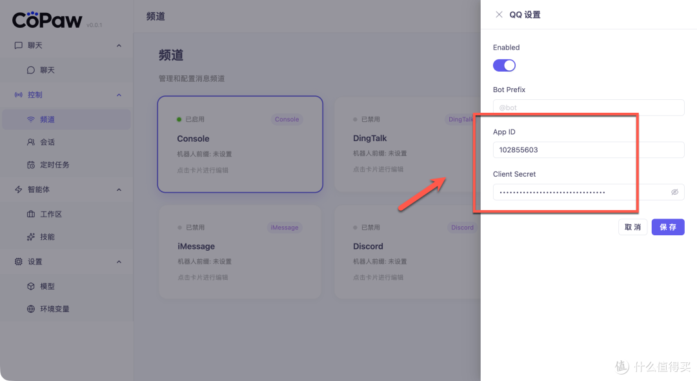Focus the Bot Prefix input field
The height and width of the screenshot is (381, 697).
click(589, 108)
